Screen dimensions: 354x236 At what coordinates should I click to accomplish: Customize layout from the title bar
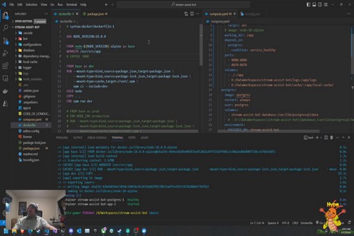click(x=326, y=5)
